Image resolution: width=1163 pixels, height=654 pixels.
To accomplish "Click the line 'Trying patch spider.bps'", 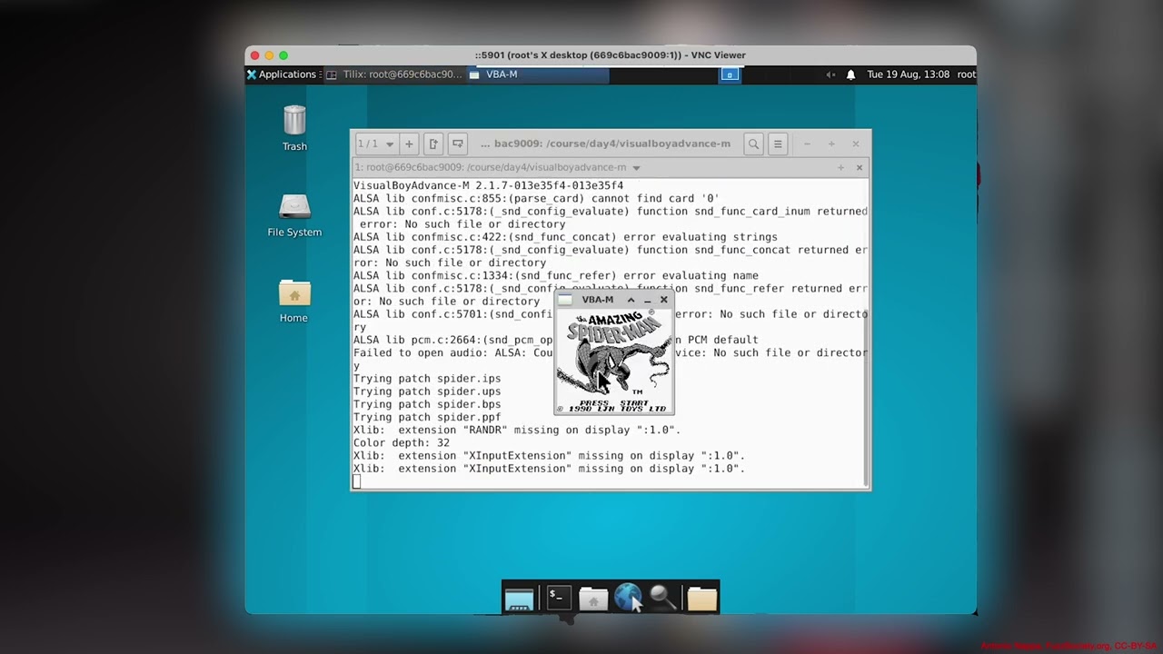I will [427, 404].
